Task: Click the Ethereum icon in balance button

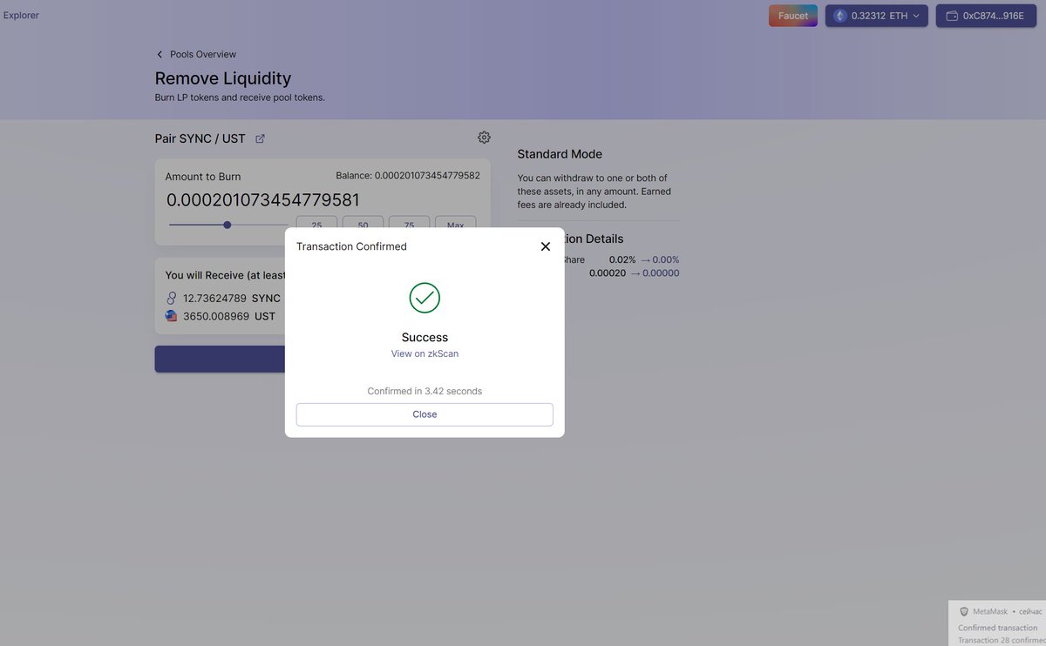Action: 840,16
